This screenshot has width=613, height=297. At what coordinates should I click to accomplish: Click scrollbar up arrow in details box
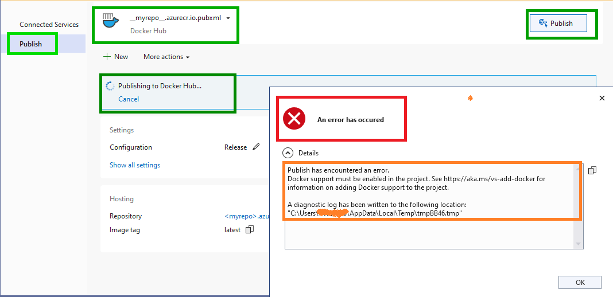[578, 169]
